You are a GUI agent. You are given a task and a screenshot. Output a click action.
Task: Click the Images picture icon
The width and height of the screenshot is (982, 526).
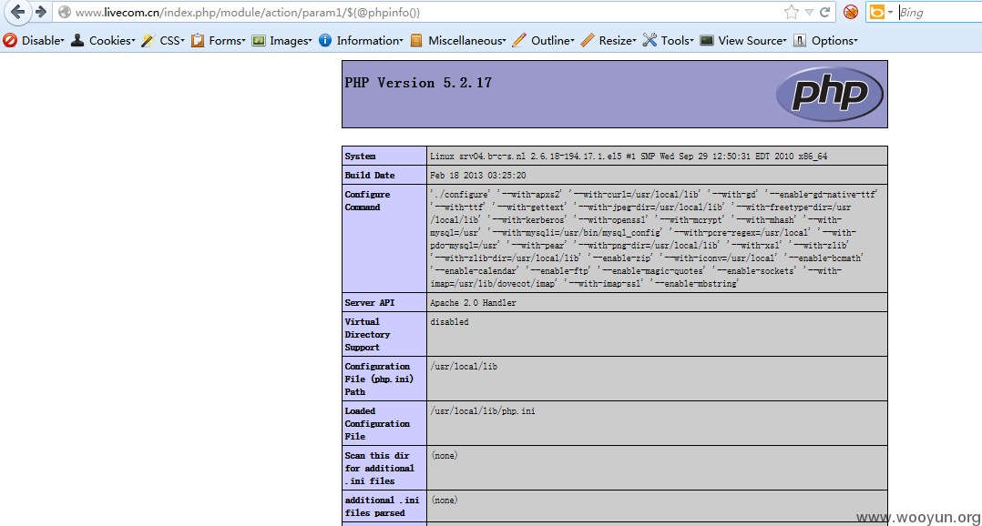[x=259, y=40]
